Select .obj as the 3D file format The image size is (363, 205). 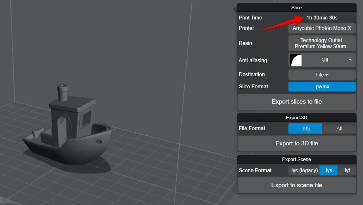click(x=305, y=128)
